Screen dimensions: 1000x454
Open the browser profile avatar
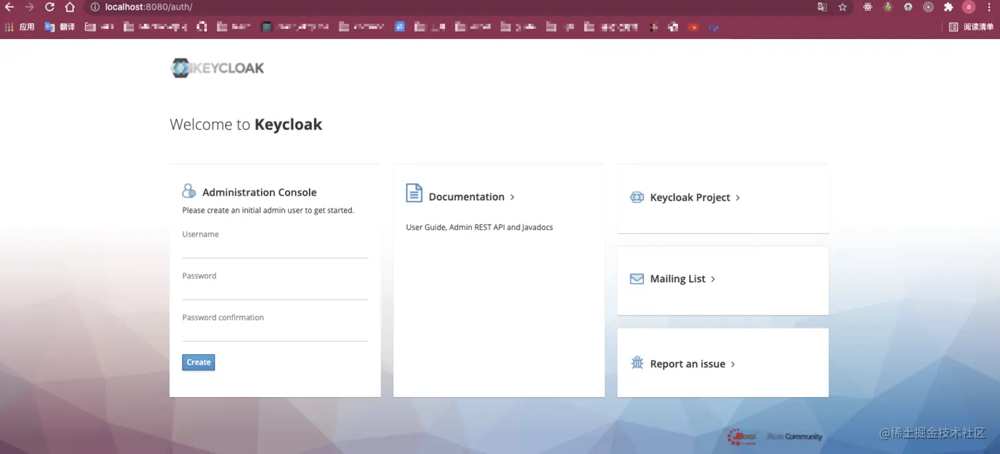click(969, 7)
